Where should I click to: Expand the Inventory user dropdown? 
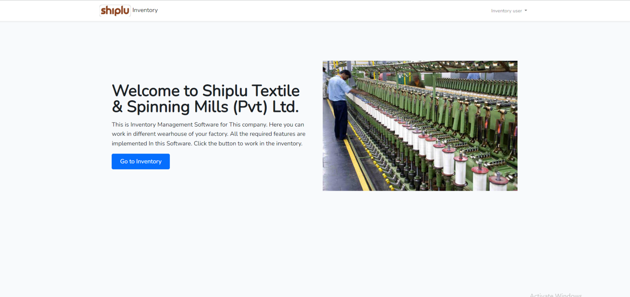(509, 11)
